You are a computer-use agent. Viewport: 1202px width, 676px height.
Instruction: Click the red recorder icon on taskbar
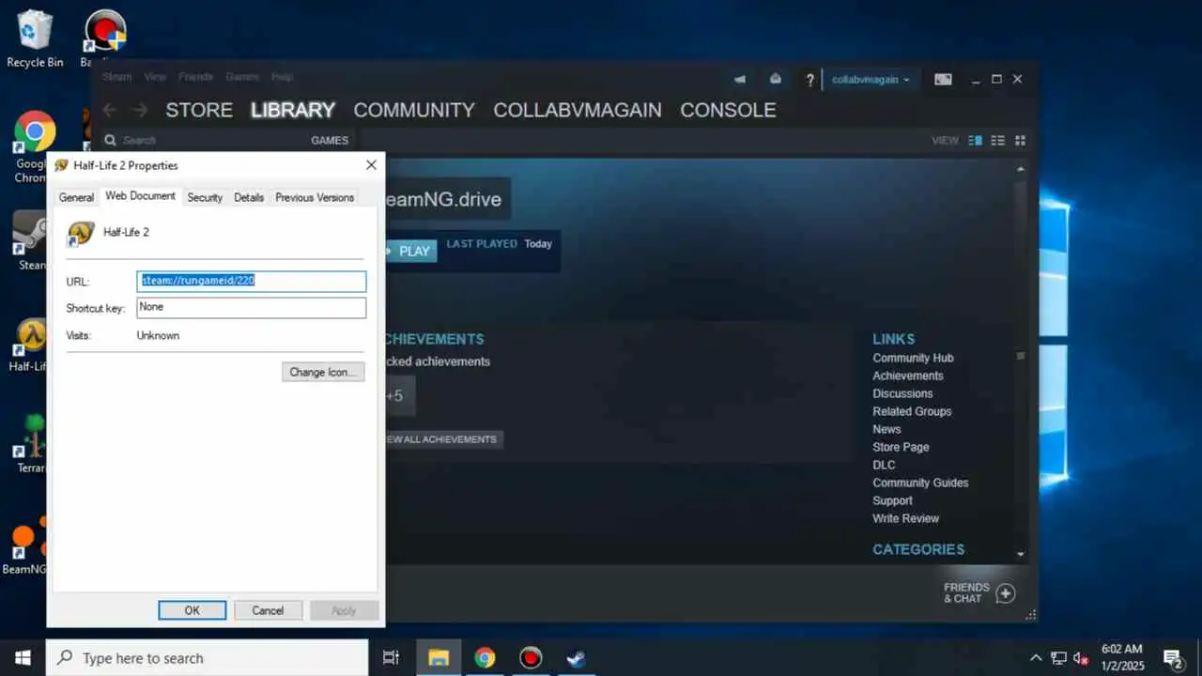pyautogui.click(x=531, y=657)
